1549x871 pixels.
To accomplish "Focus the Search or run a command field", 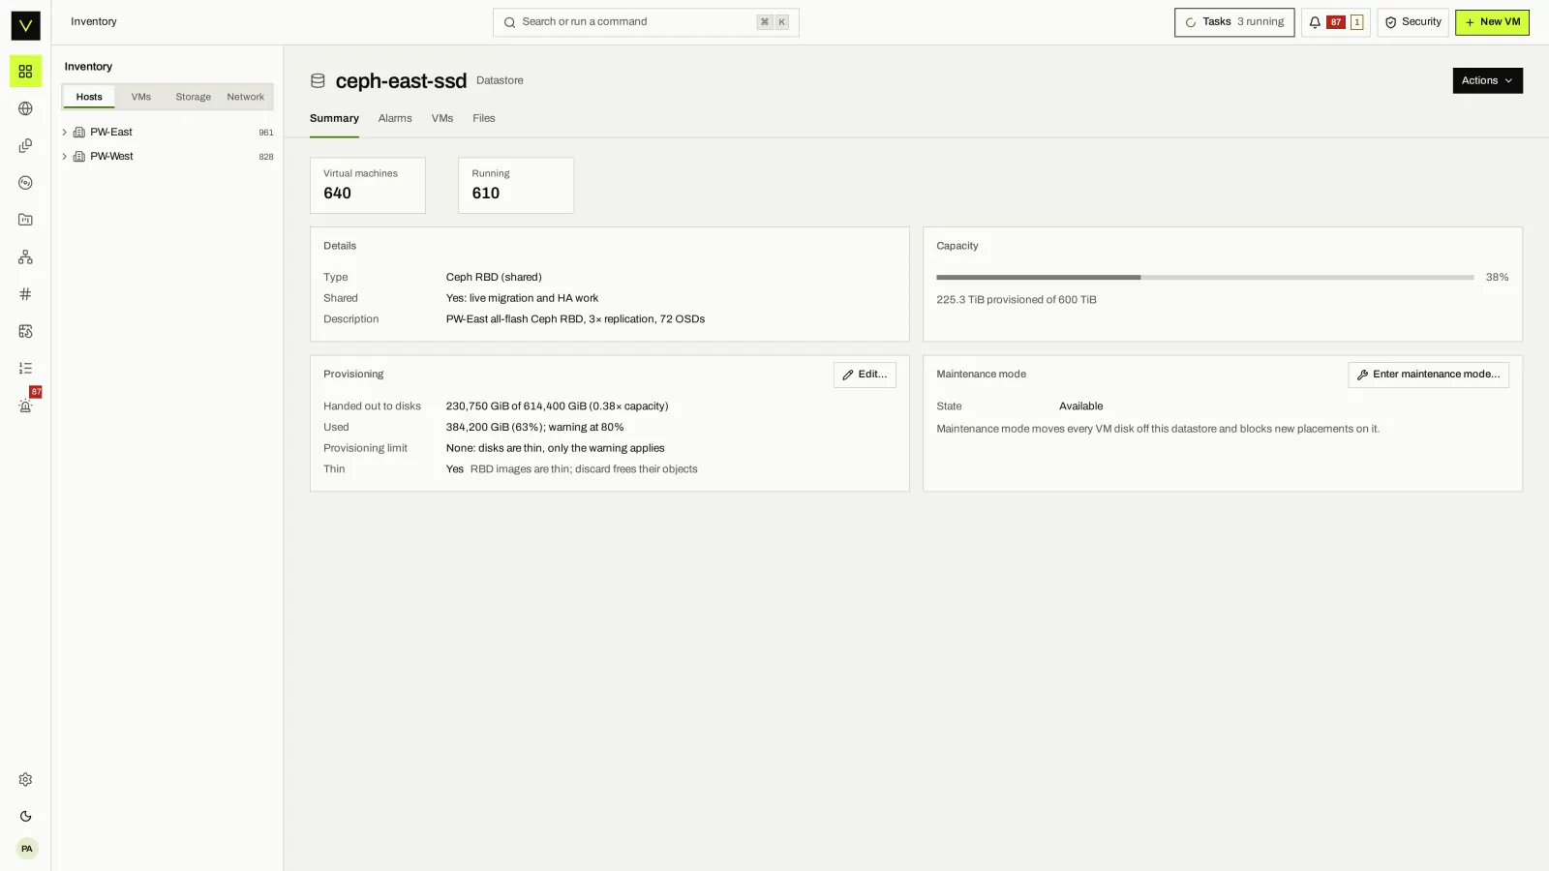I will [x=646, y=22].
